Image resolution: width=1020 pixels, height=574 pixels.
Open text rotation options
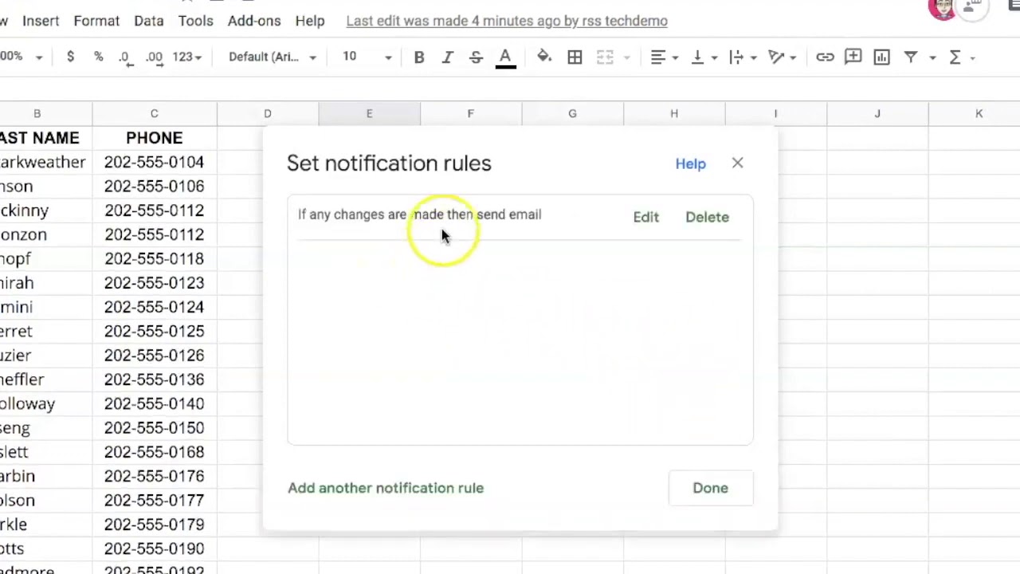781,57
